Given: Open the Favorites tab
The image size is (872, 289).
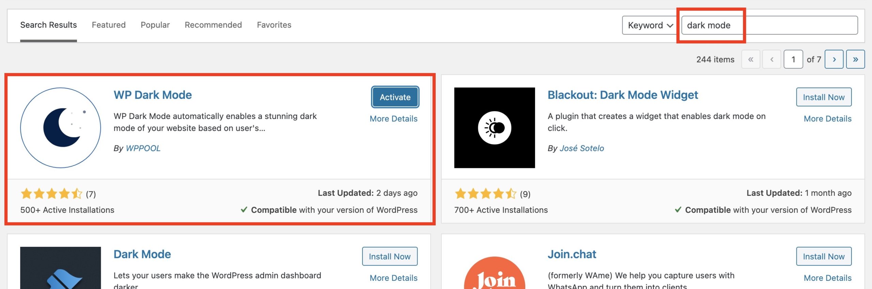Looking at the screenshot, I should tap(274, 25).
